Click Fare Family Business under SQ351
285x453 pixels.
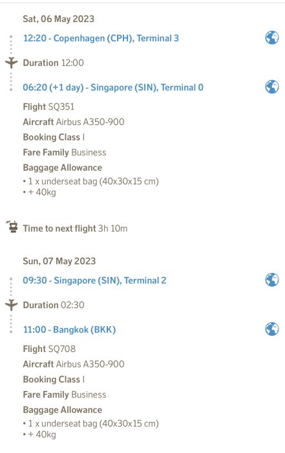pos(65,152)
